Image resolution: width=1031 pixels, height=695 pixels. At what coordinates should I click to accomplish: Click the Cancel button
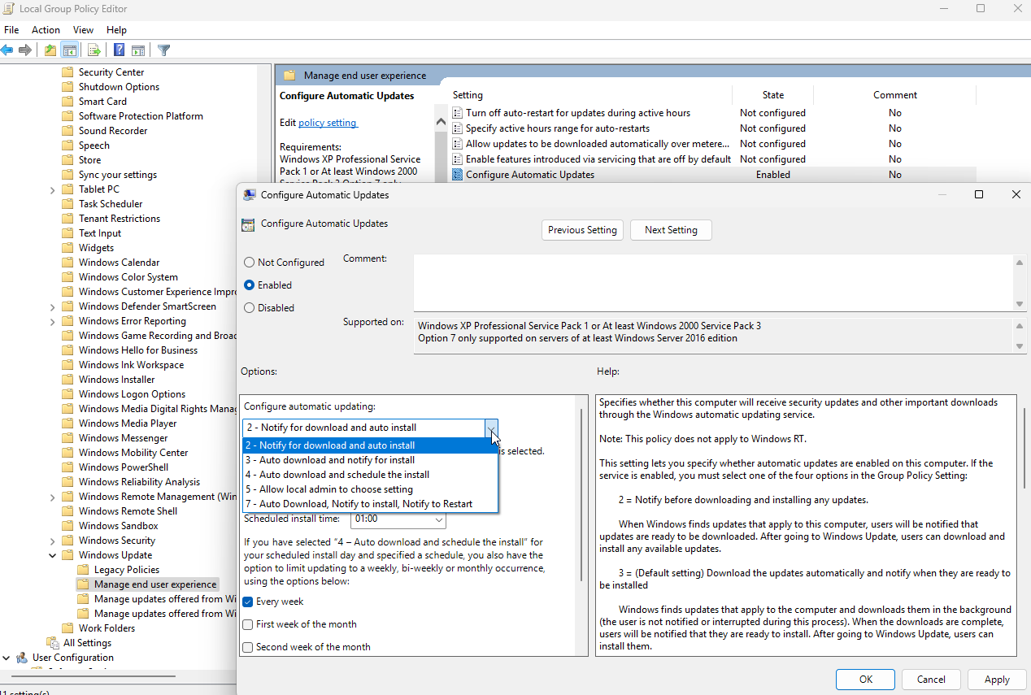tap(931, 680)
